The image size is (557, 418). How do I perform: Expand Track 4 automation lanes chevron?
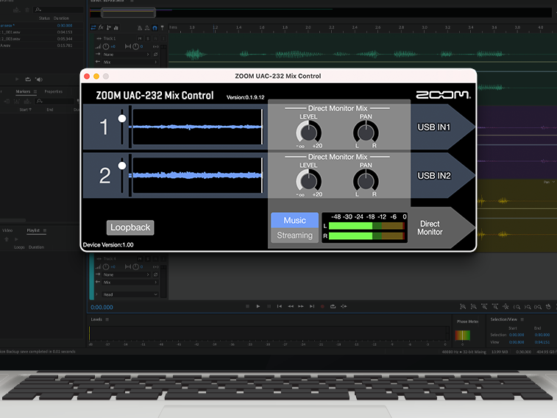[x=96, y=294]
